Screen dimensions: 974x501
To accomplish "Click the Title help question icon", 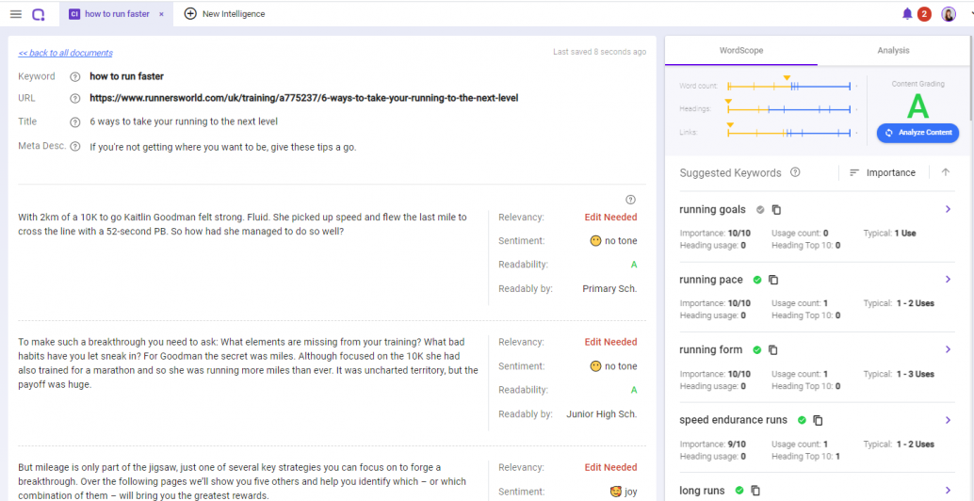I will pyautogui.click(x=75, y=121).
